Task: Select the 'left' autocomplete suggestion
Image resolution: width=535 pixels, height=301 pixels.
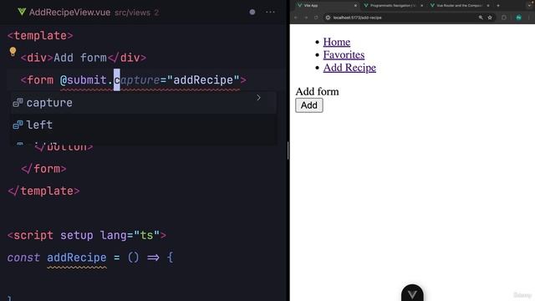Action: pyautogui.click(x=144, y=125)
